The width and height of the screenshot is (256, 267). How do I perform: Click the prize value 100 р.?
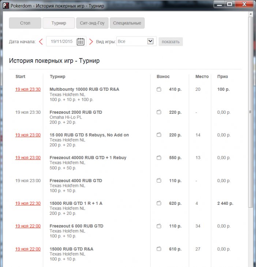(223, 89)
